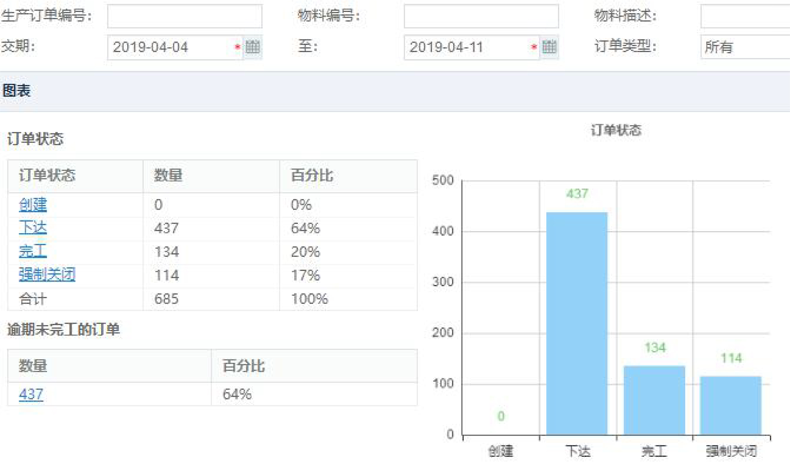Click the 订单状态 column header in table
The width and height of the screenshot is (790, 464).
coord(47,175)
